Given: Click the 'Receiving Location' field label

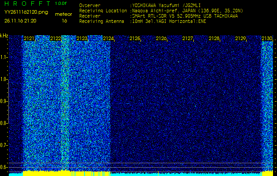Looking at the screenshot, I should pyautogui.click(x=103, y=11).
